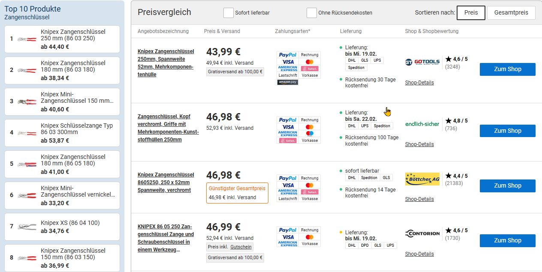Enable the Sofort lieferbar checkbox

229,13
